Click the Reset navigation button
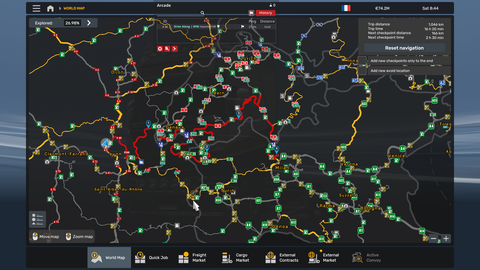The image size is (480, 270). (x=404, y=48)
